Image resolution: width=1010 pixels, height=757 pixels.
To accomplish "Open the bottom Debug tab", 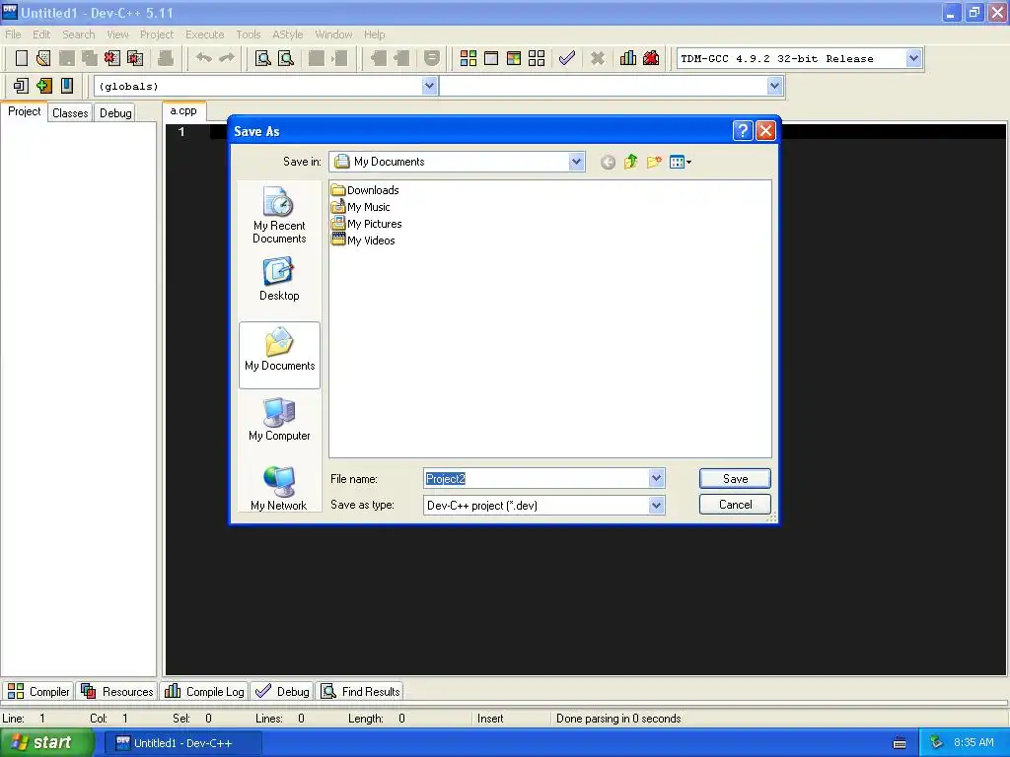I will click(x=282, y=691).
